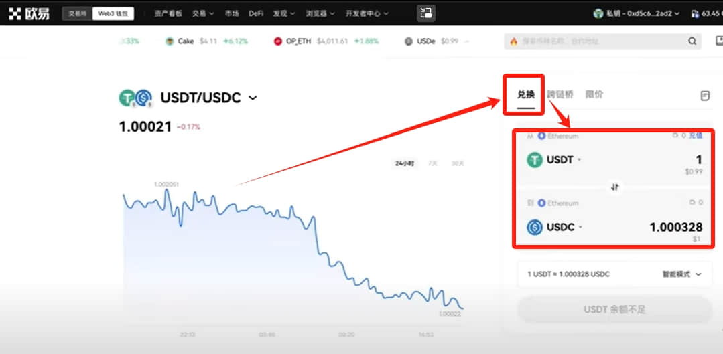
Task: Select the $0.99 value under USDT amount
Action: tap(694, 171)
